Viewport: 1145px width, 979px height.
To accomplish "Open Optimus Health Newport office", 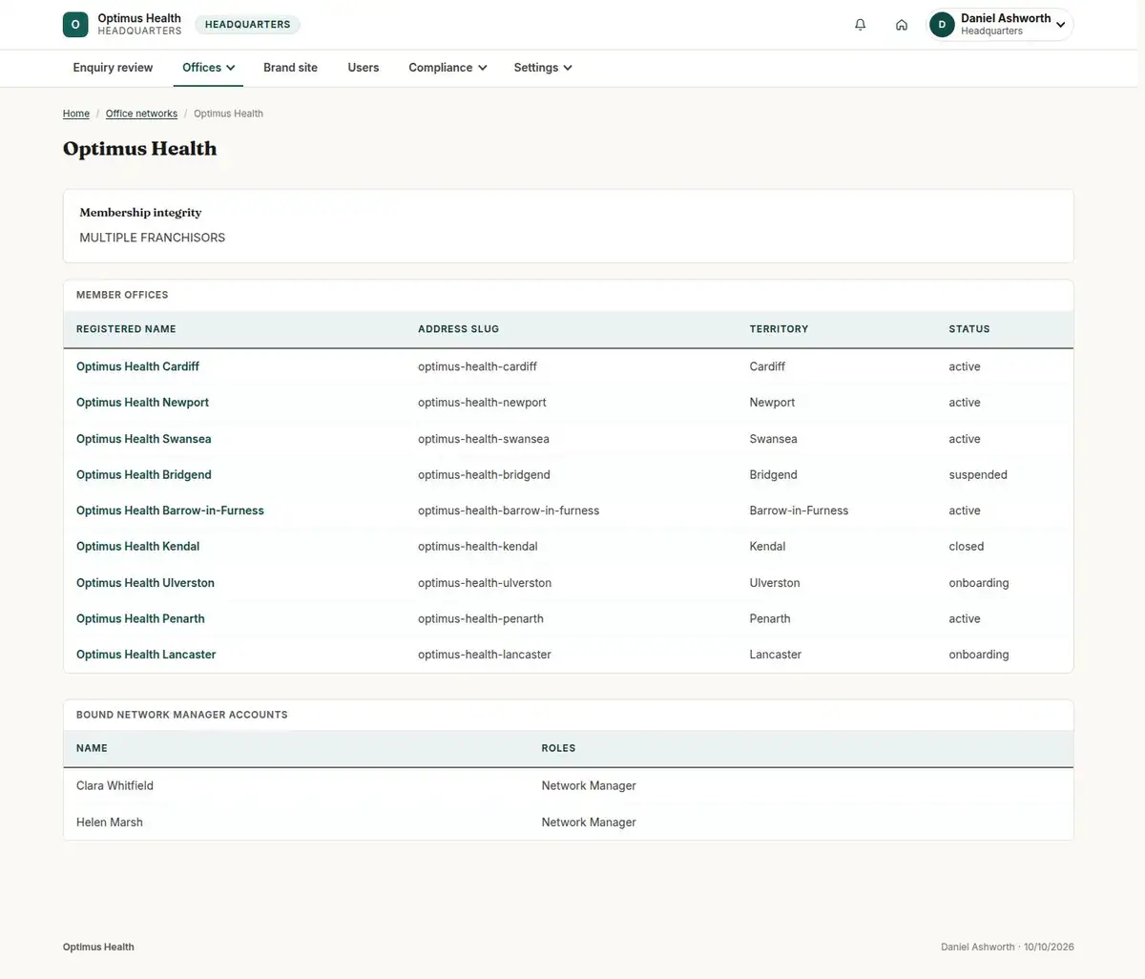I will click(x=142, y=403).
